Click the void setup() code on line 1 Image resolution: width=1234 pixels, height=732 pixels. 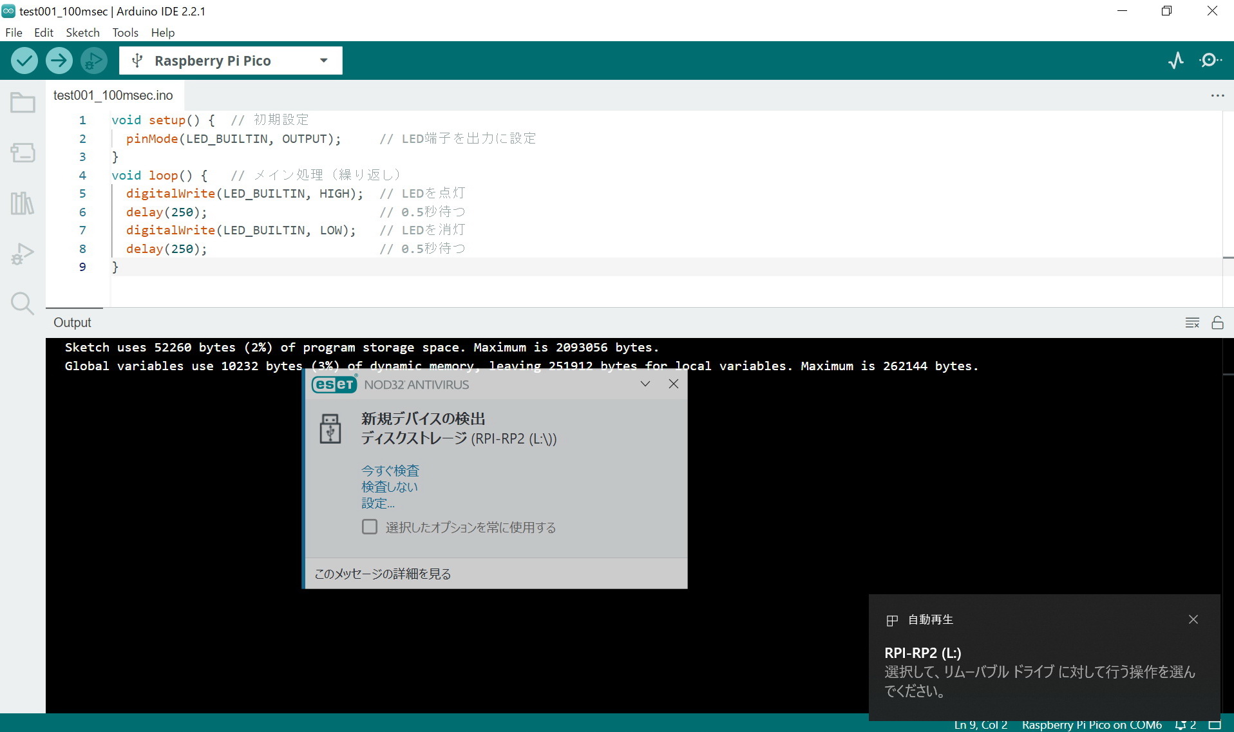163,120
